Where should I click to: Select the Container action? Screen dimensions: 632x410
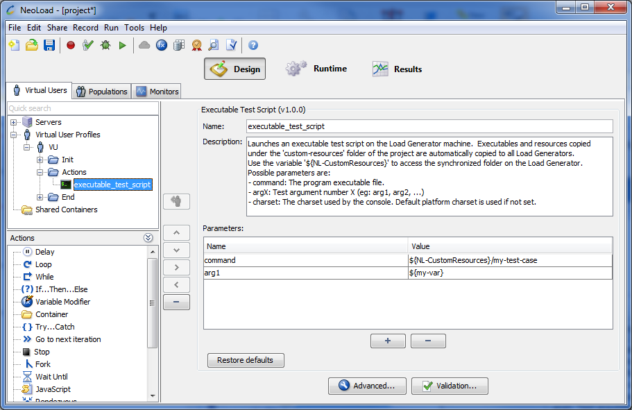tap(51, 314)
